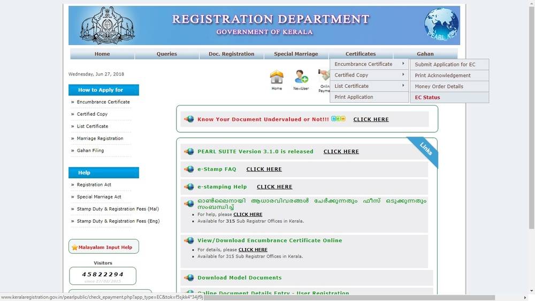
Task: Click the animated New badge icon
Action: coord(338,118)
